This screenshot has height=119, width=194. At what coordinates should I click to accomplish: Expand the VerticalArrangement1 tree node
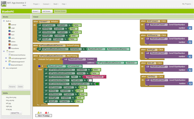(x=6, y=58)
